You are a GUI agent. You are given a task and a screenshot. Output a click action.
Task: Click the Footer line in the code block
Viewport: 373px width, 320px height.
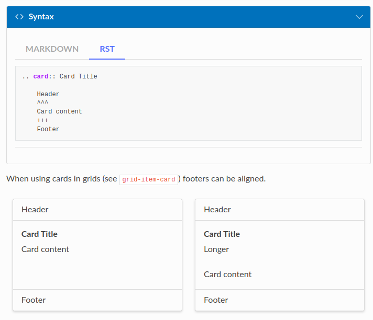(48, 129)
